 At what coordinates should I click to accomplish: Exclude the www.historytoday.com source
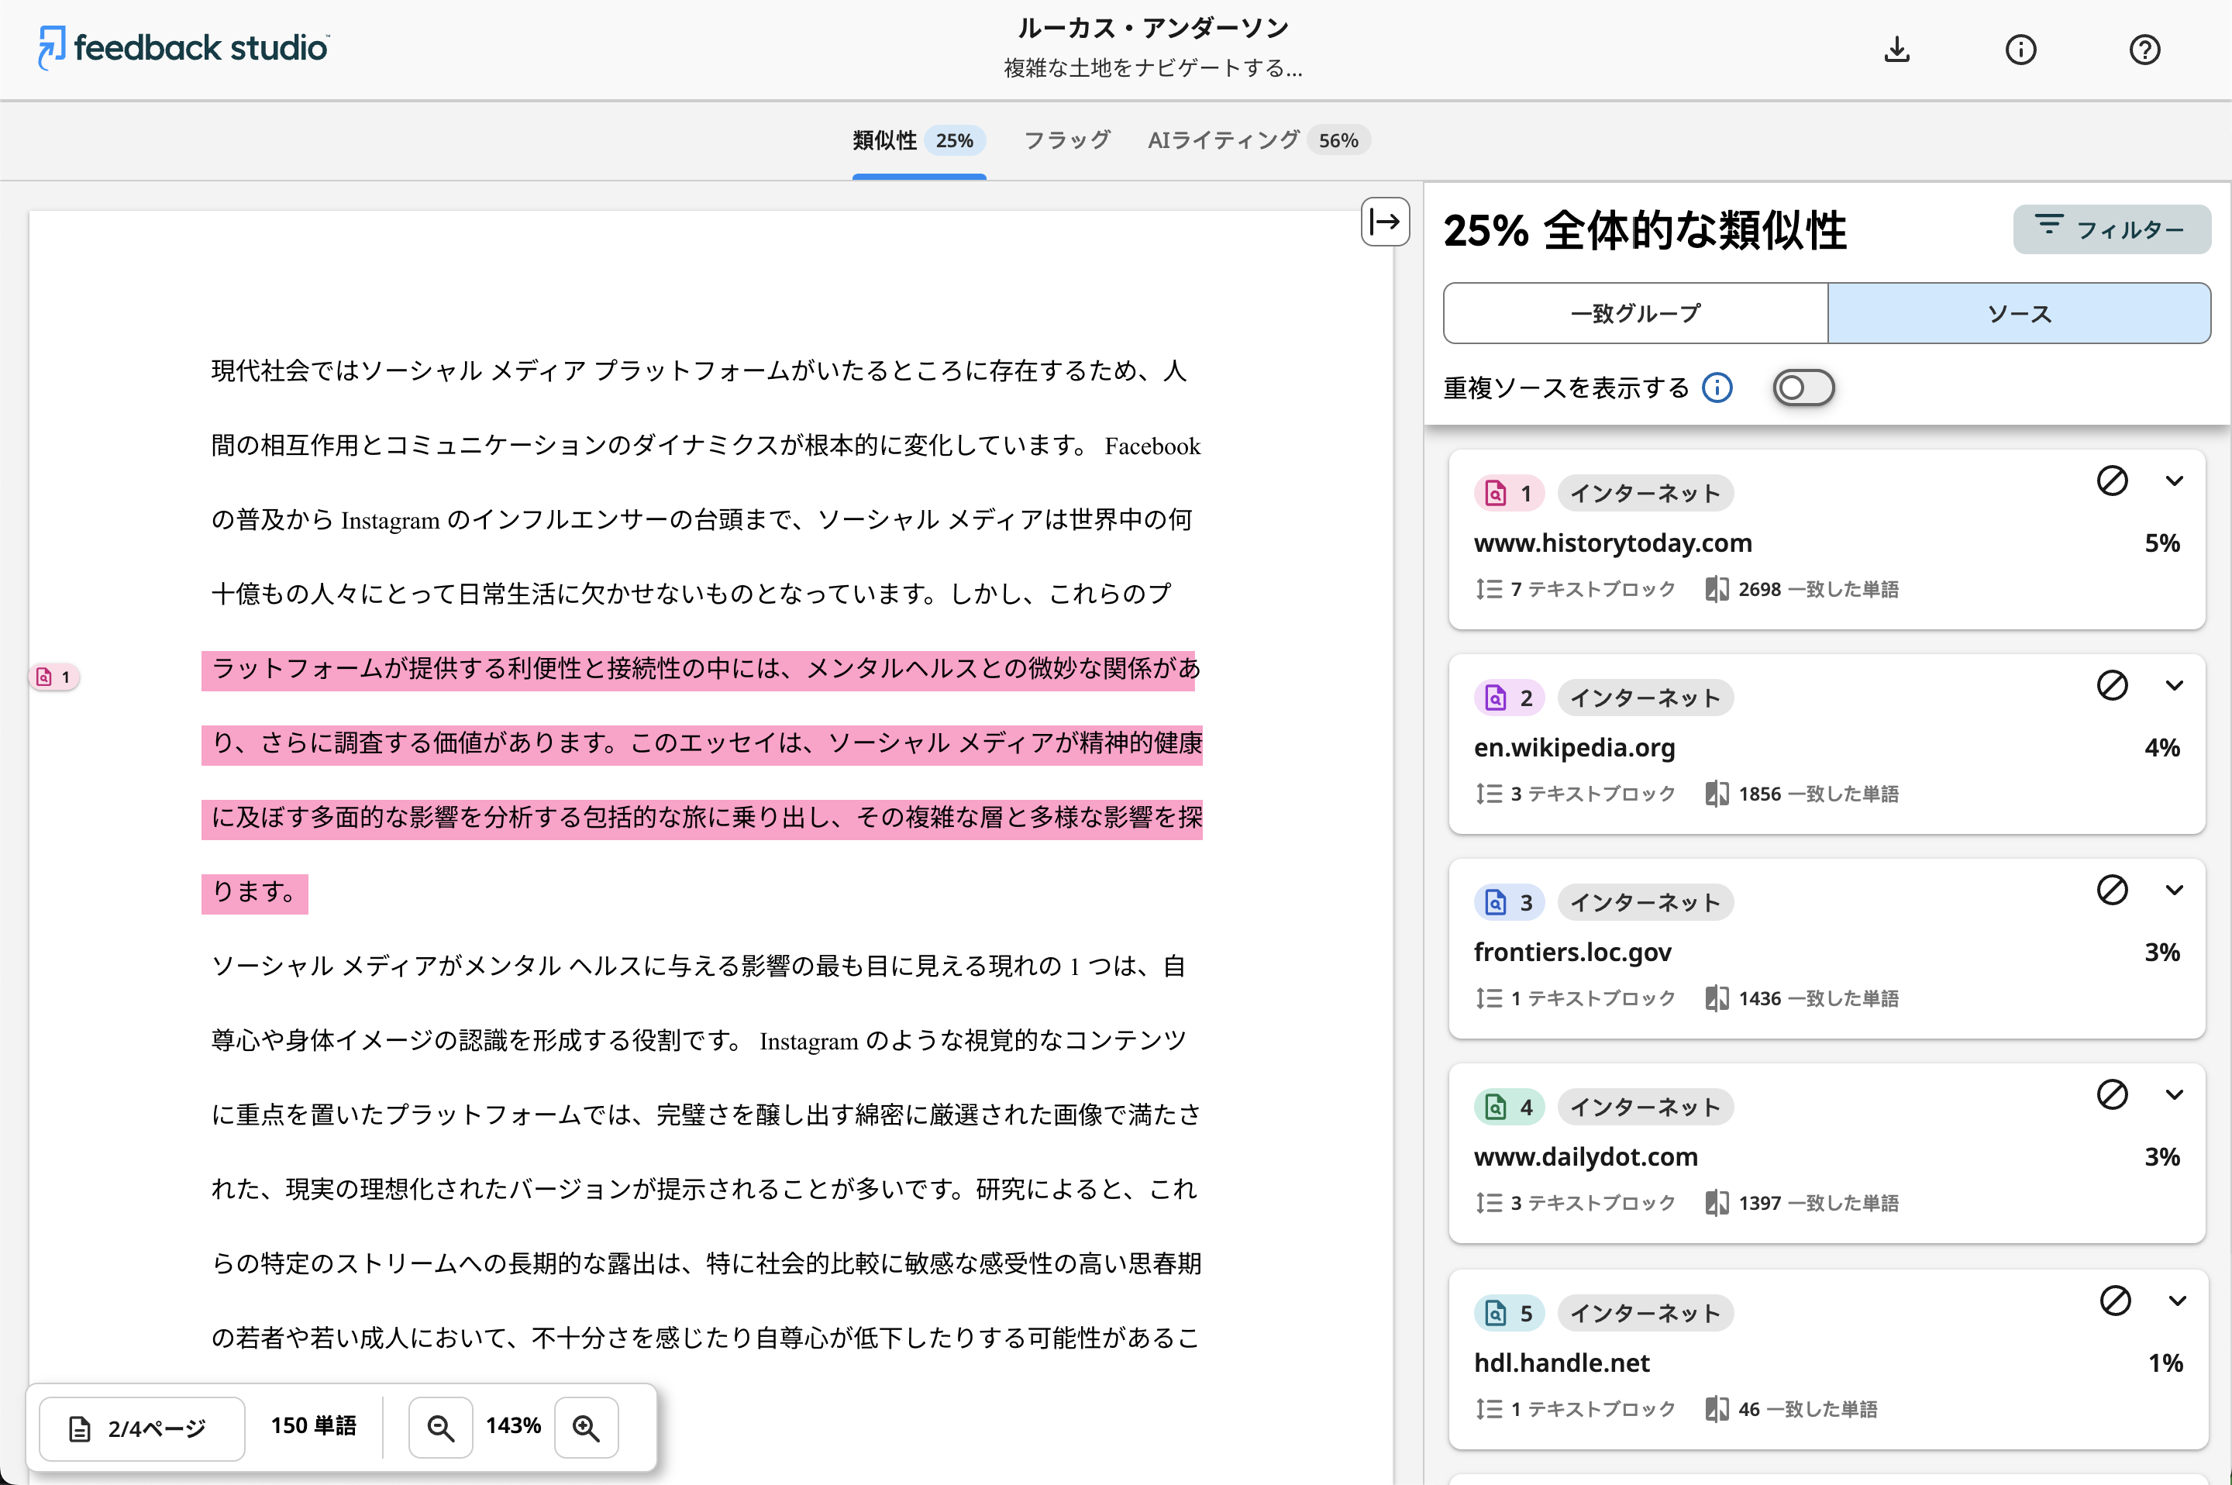[x=2112, y=481]
